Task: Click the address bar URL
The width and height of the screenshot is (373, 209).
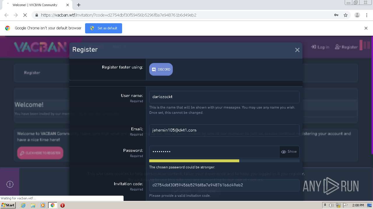Action: pyautogui.click(x=119, y=15)
